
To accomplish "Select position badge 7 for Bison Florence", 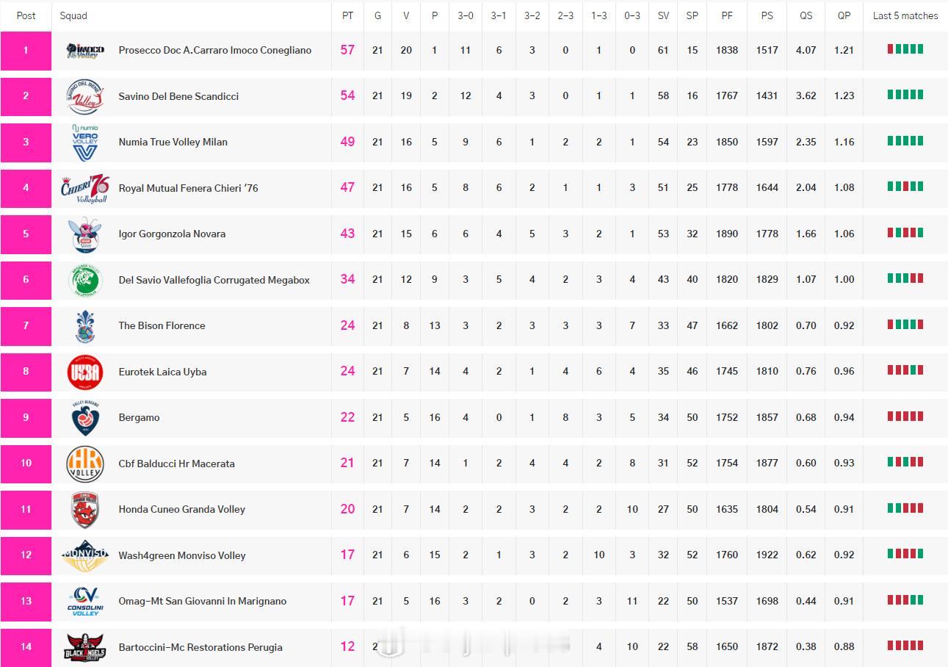I will coord(26,325).
